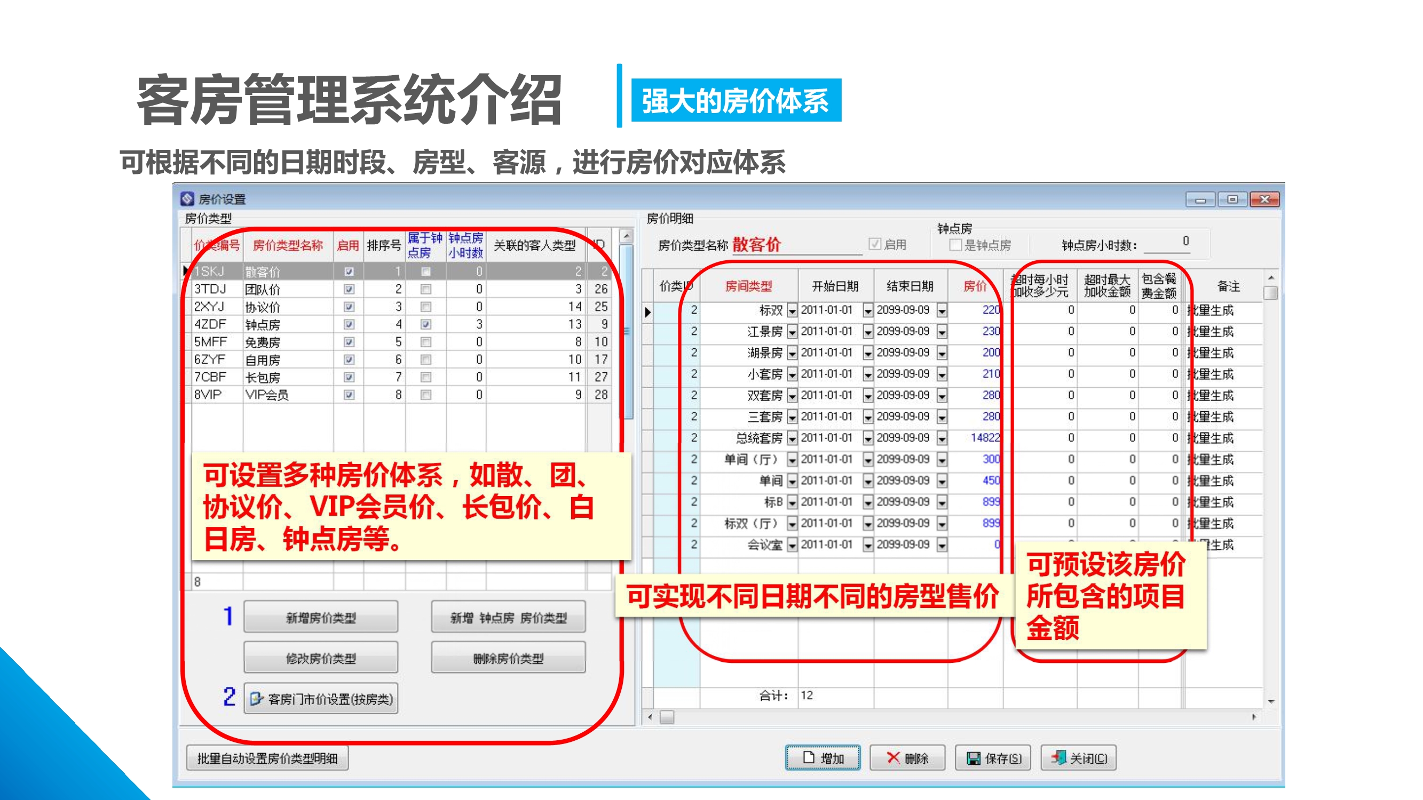Screen dimensions: 1423x800
Task: Select the 散客价 row by its black pointer marker
Action: point(186,271)
